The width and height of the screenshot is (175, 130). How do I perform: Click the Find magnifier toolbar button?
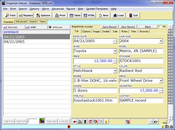tap(10, 15)
